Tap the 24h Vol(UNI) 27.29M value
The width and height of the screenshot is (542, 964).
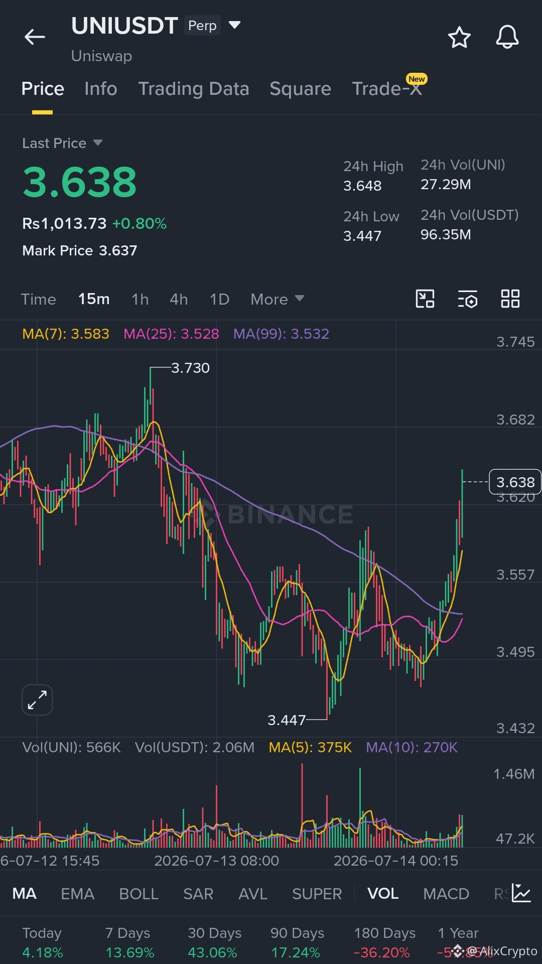point(446,184)
